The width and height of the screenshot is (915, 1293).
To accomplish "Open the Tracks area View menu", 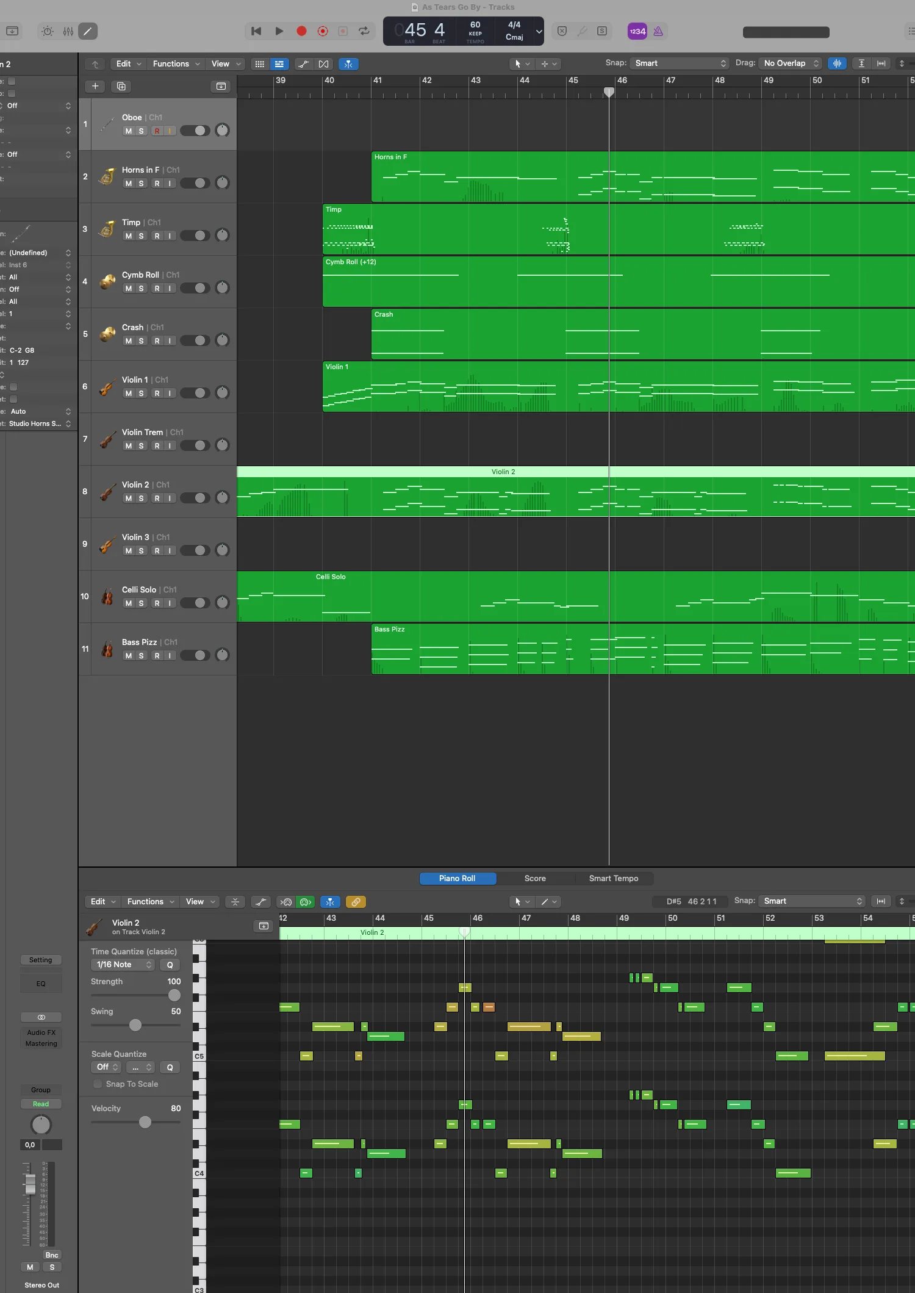I will pos(226,63).
